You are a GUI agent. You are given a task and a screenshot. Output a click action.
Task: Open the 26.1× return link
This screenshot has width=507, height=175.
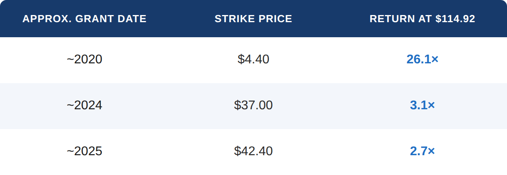point(422,59)
